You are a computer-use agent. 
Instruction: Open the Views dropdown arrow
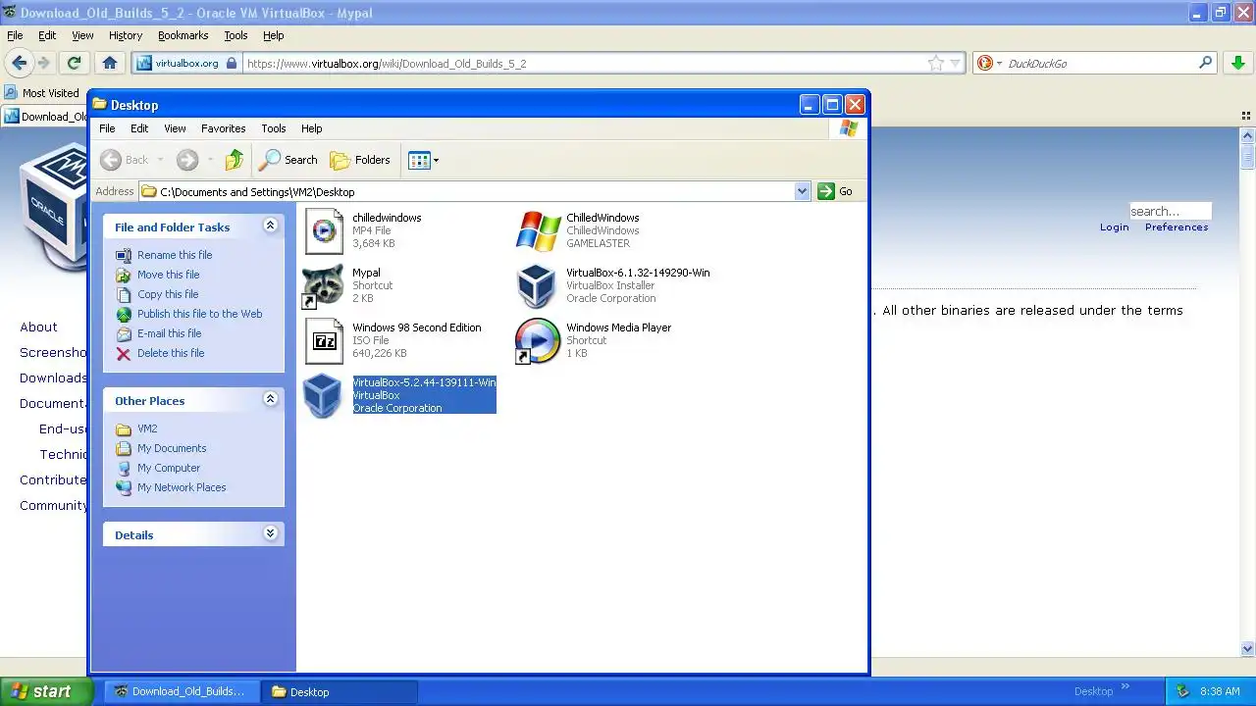(436, 160)
